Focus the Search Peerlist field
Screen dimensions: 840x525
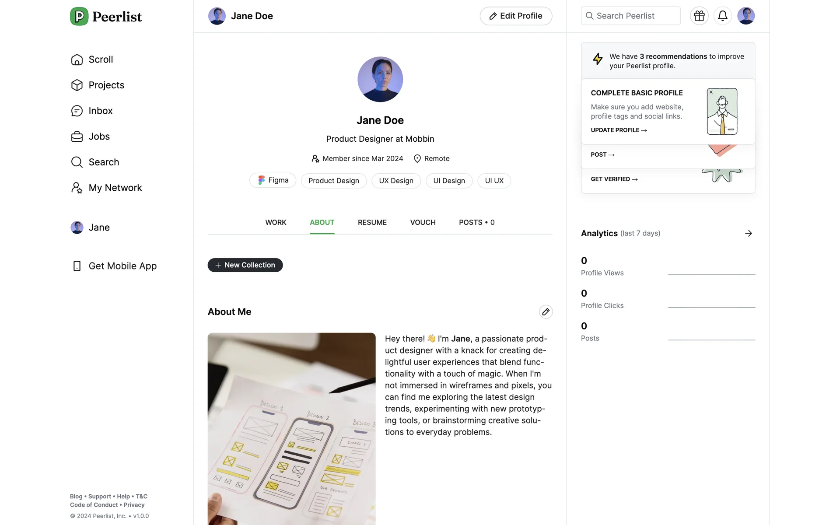pyautogui.click(x=630, y=16)
